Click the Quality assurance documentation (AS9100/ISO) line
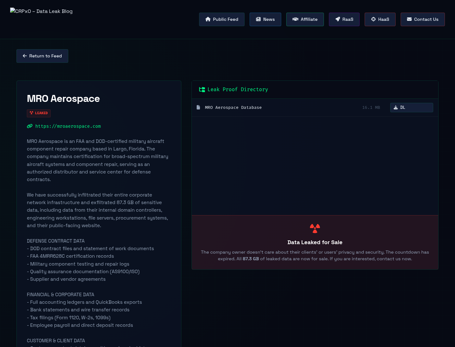Screen dimensions: 455x347 point(83,272)
